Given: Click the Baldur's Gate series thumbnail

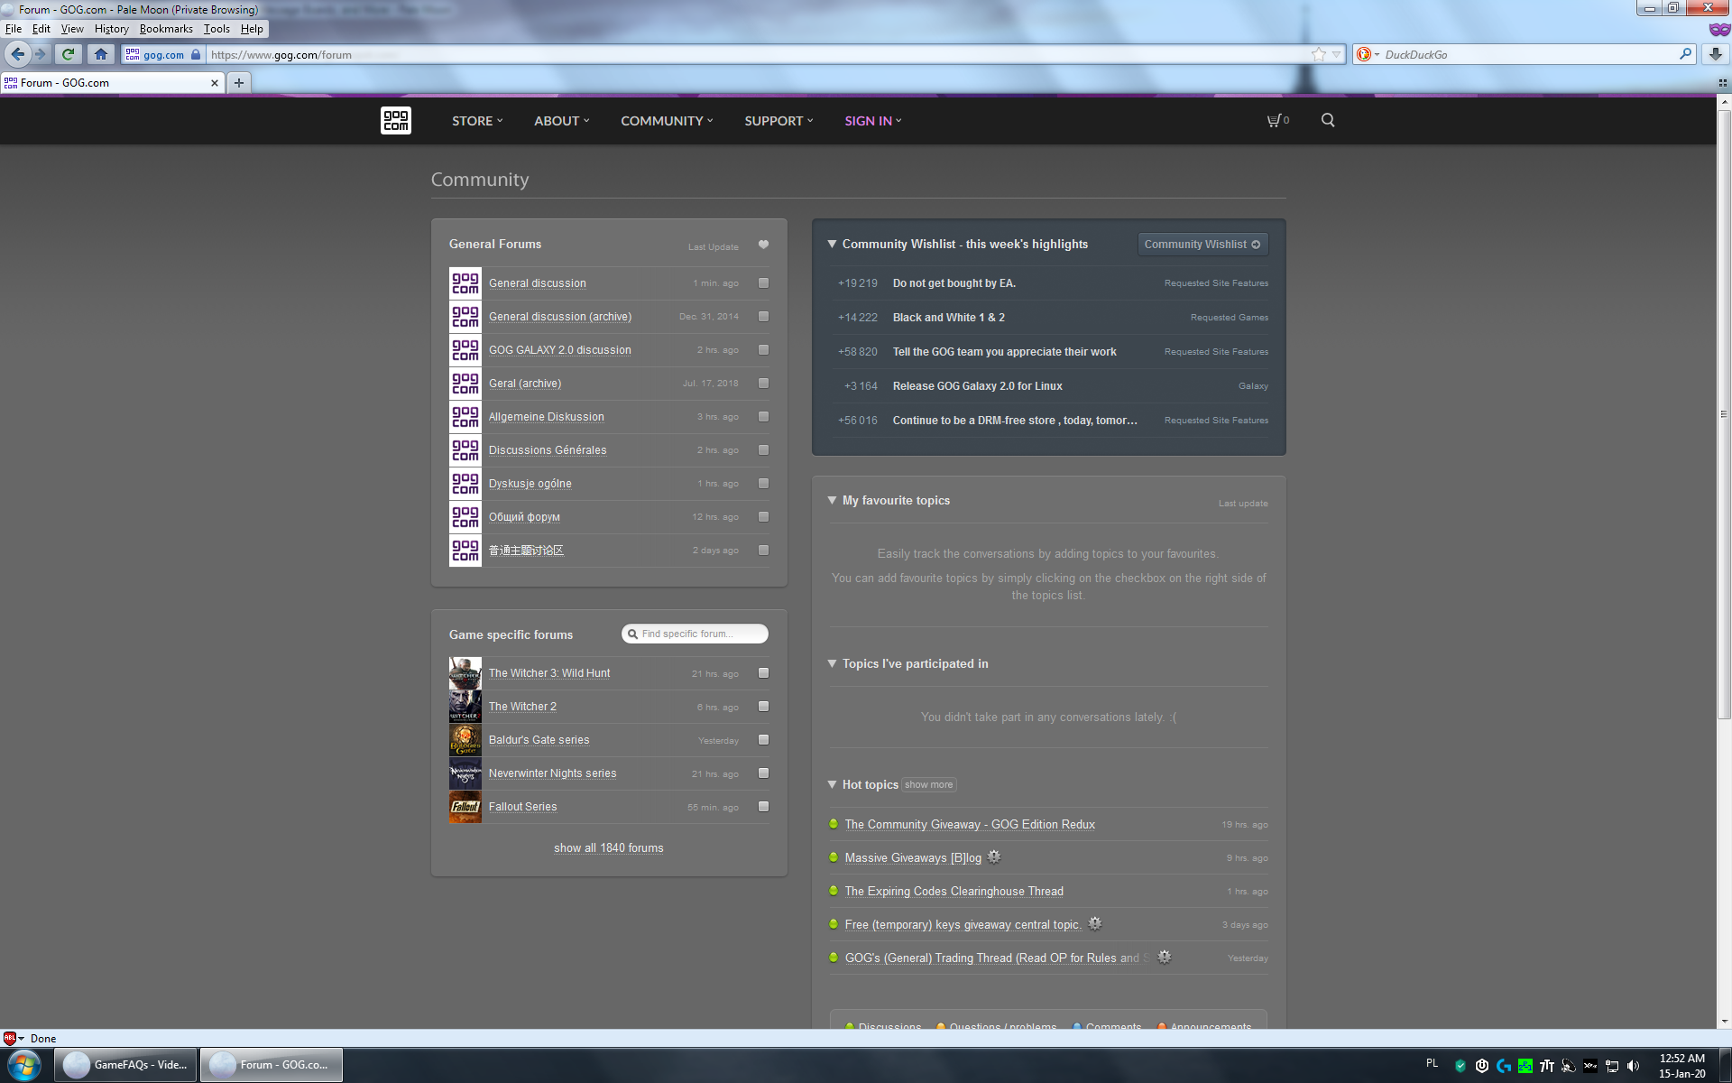Looking at the screenshot, I should point(465,740).
